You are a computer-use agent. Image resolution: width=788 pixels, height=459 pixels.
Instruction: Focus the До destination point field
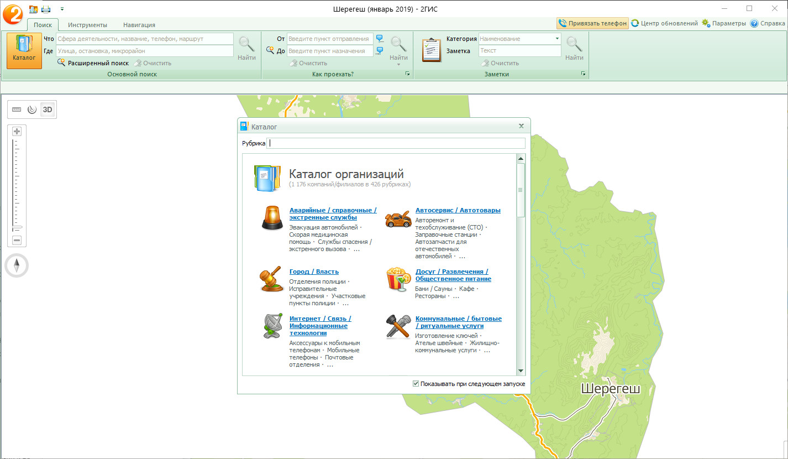click(x=330, y=51)
